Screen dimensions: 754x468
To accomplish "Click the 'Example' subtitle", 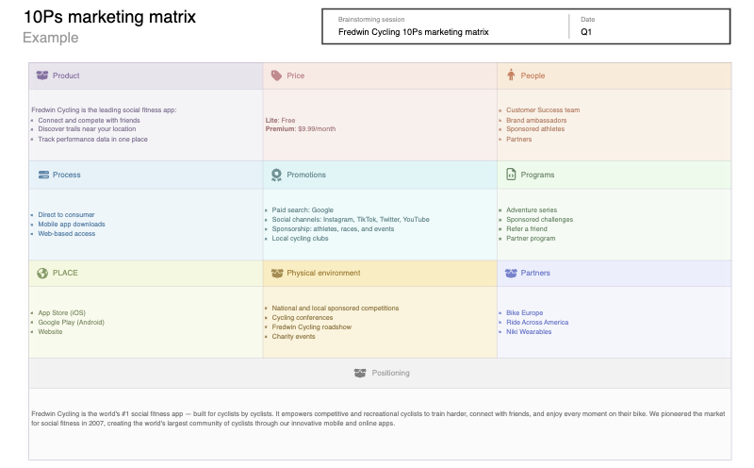I will 51,38.
